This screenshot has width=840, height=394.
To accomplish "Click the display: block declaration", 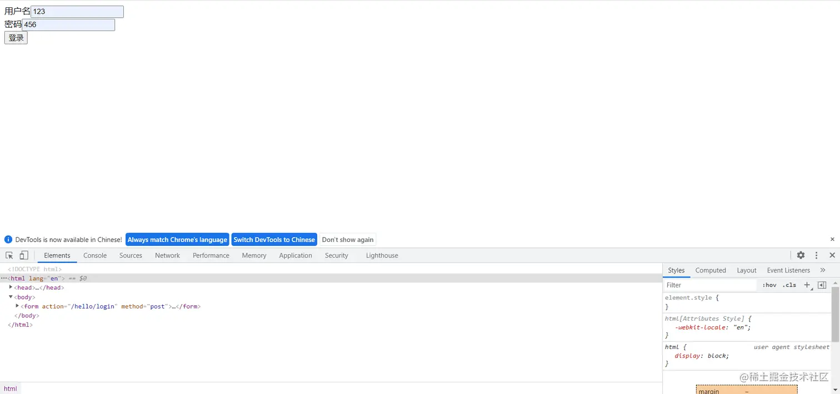I will (702, 356).
